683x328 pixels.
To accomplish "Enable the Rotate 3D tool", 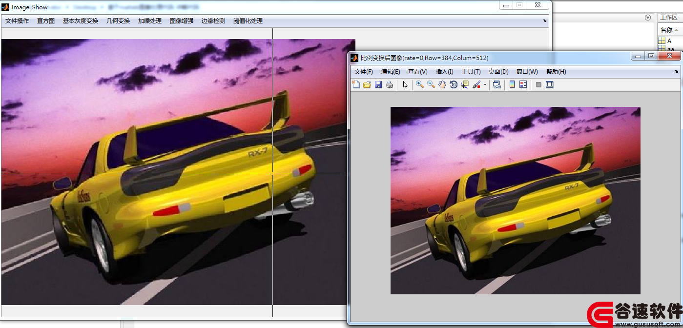I will point(454,84).
